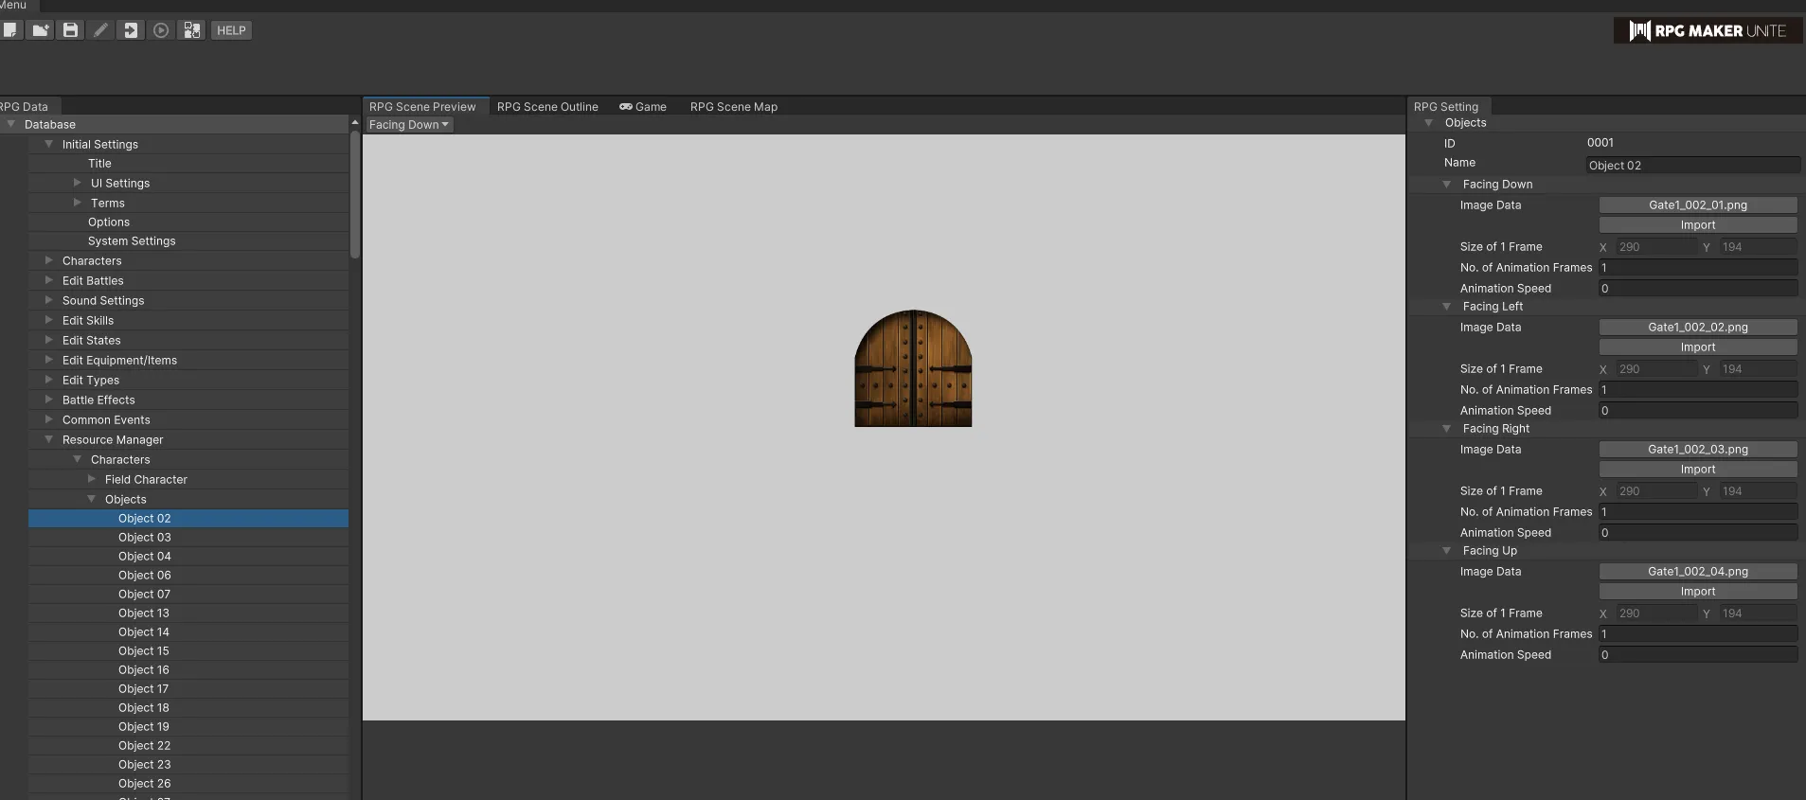The height and width of the screenshot is (800, 1806).
Task: Expand the Field Character tree node
Action: [x=92, y=479]
